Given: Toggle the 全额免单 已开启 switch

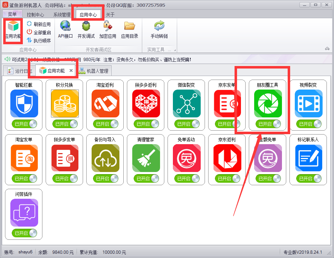Looking at the screenshot, I should pos(268,178).
